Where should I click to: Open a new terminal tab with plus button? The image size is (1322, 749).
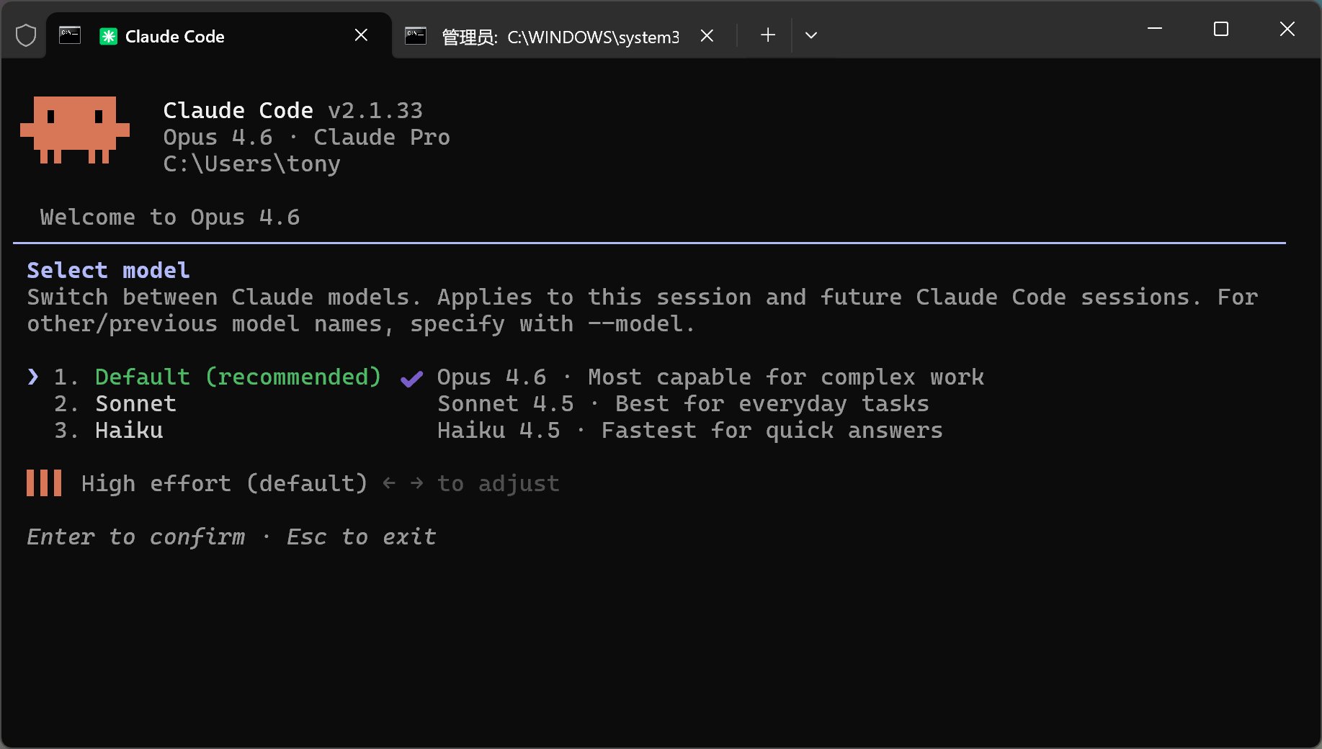(x=768, y=35)
